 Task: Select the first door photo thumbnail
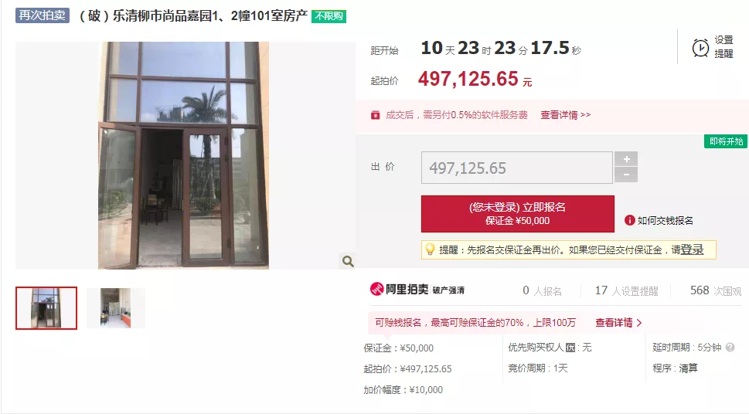[x=46, y=308]
